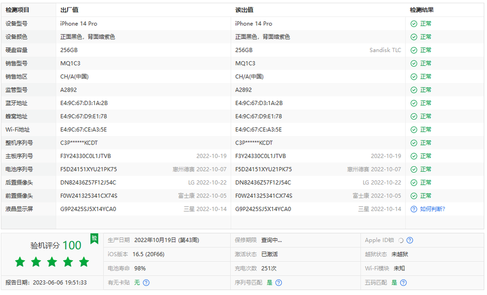Click the iOS版本 16.5 (20F66) value
The width and height of the screenshot is (487, 295).
tap(148, 254)
